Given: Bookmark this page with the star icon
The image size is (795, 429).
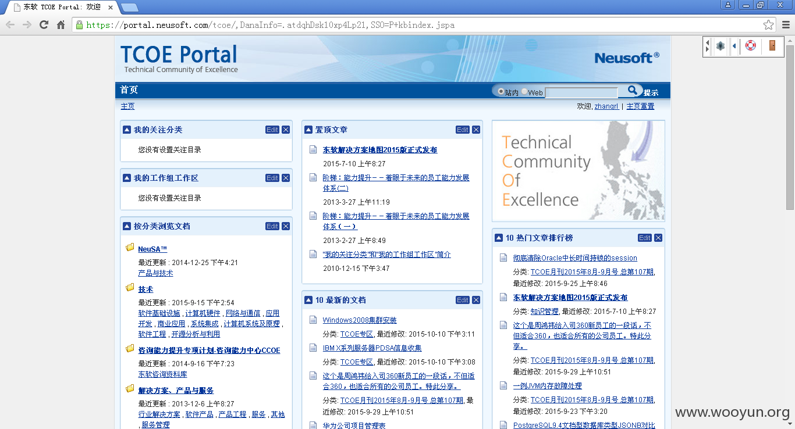Looking at the screenshot, I should pos(769,25).
